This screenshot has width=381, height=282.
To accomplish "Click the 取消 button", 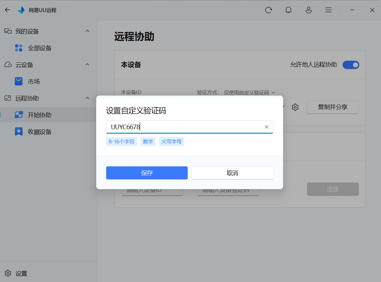I will [232, 173].
